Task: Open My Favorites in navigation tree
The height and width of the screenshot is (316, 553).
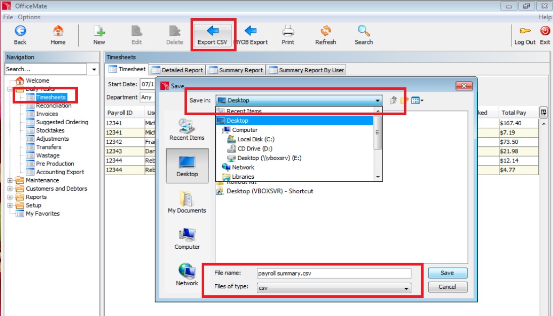Action: click(42, 214)
